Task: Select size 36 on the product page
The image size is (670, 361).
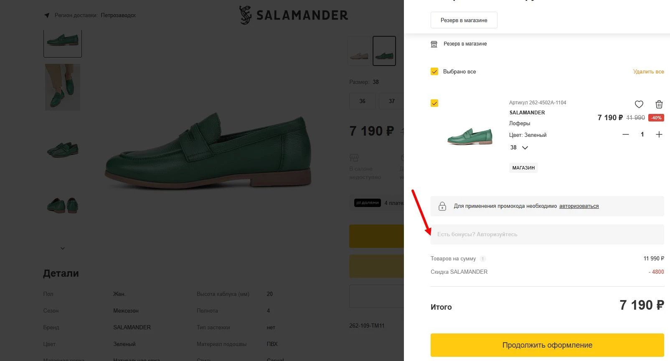Action: click(x=362, y=101)
